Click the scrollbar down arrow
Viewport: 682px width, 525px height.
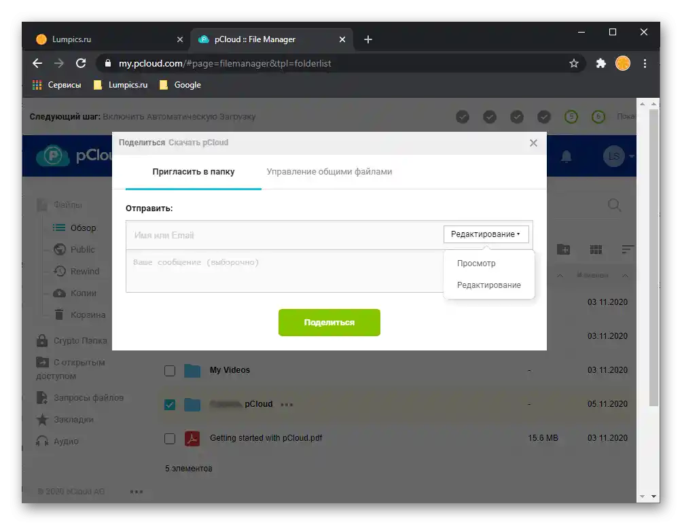653,496
